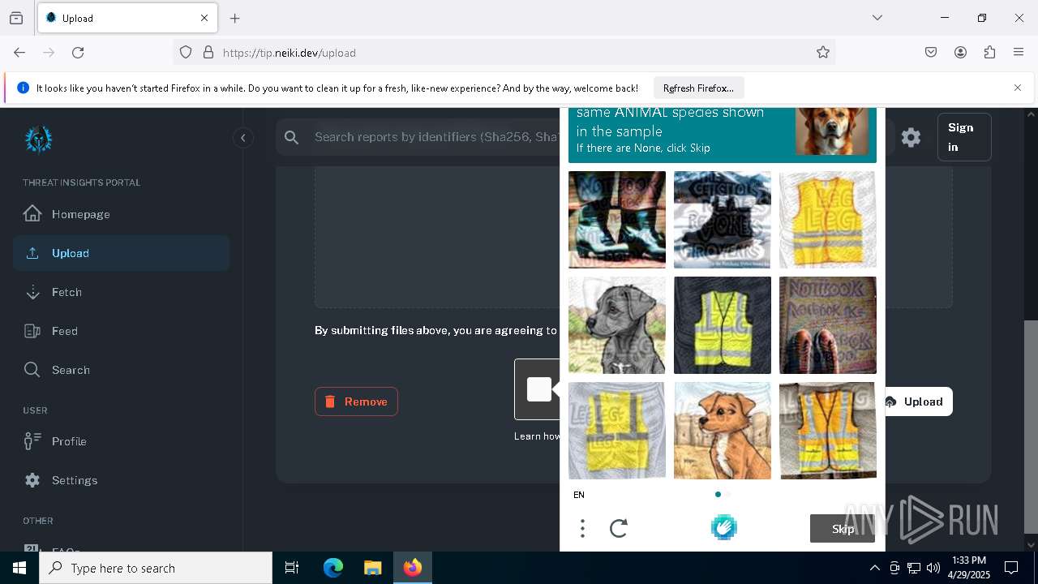
Task: Click the address bar URL
Action: 290,53
